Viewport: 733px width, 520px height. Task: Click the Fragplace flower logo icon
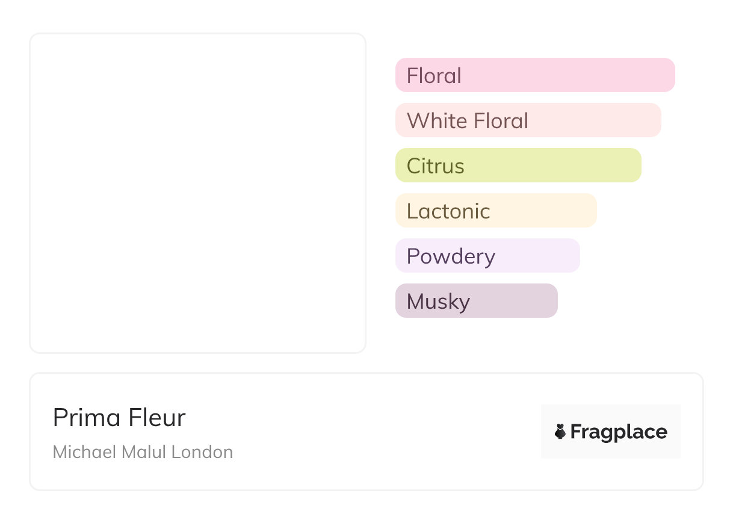560,432
